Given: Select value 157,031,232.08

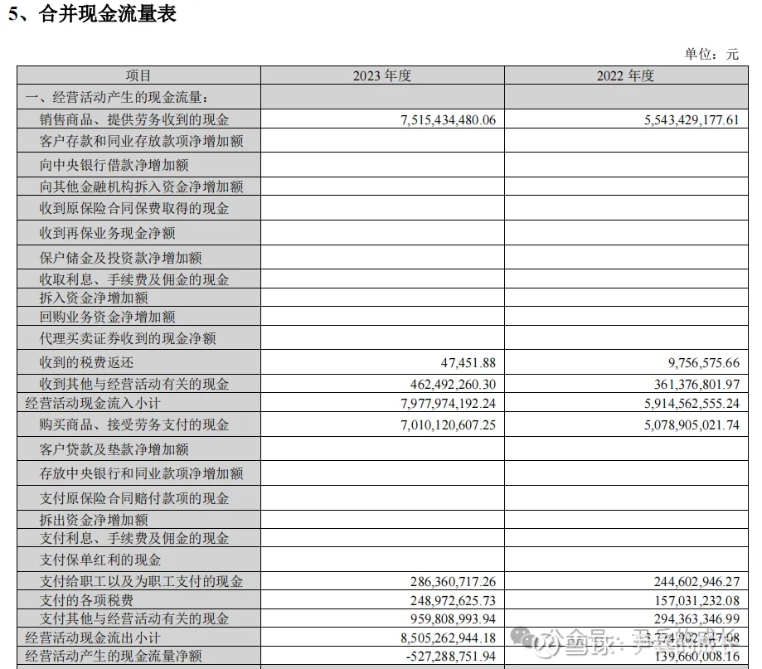Looking at the screenshot, I should tap(696, 600).
